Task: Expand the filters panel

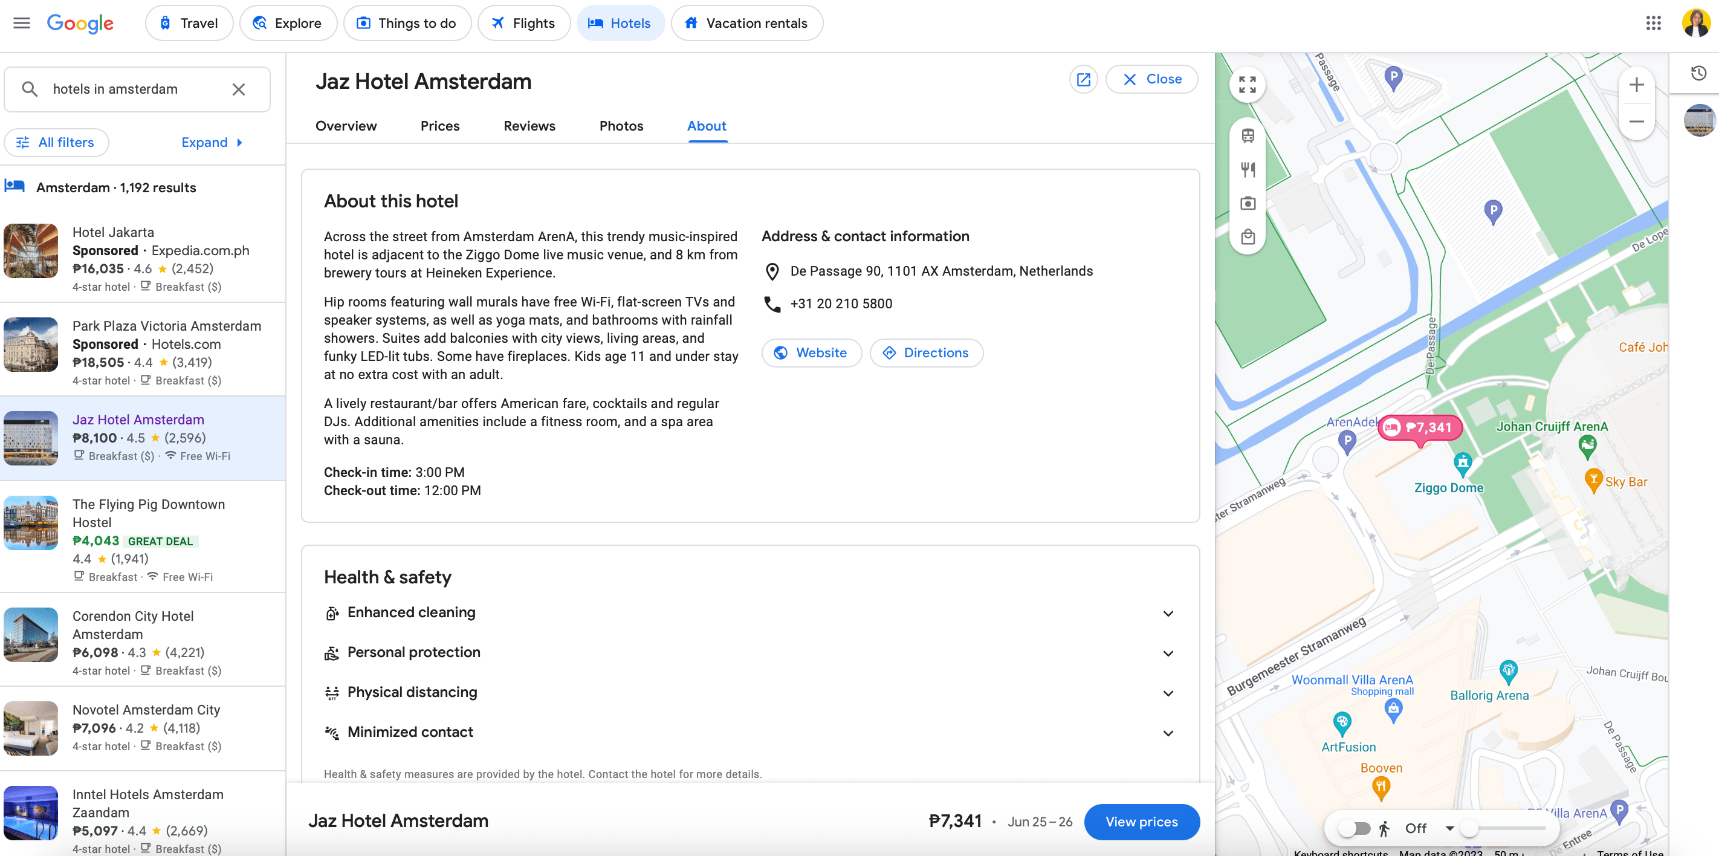Action: (x=212, y=143)
